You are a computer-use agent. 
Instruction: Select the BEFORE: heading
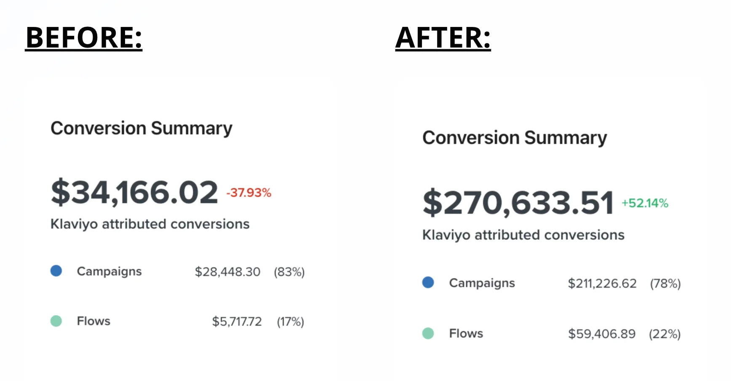pos(84,37)
